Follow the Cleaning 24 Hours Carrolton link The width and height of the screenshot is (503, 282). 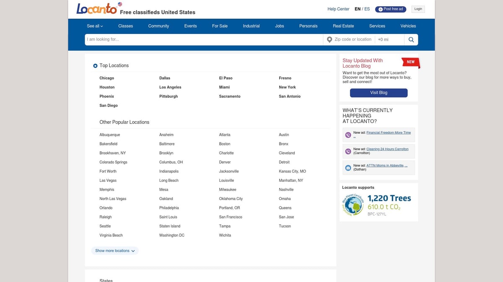[x=387, y=149]
